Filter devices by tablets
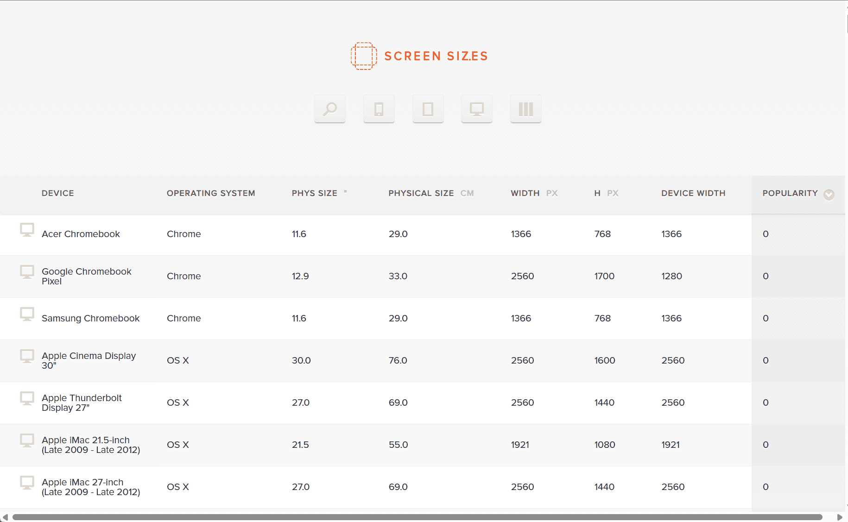 click(428, 108)
